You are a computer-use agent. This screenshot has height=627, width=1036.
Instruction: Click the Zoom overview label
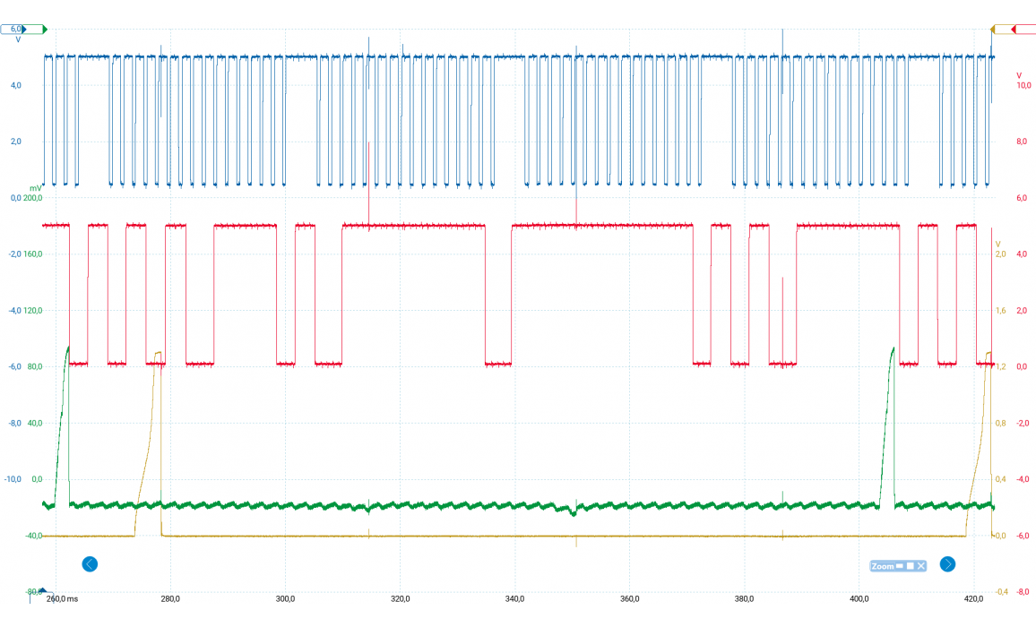pos(882,566)
